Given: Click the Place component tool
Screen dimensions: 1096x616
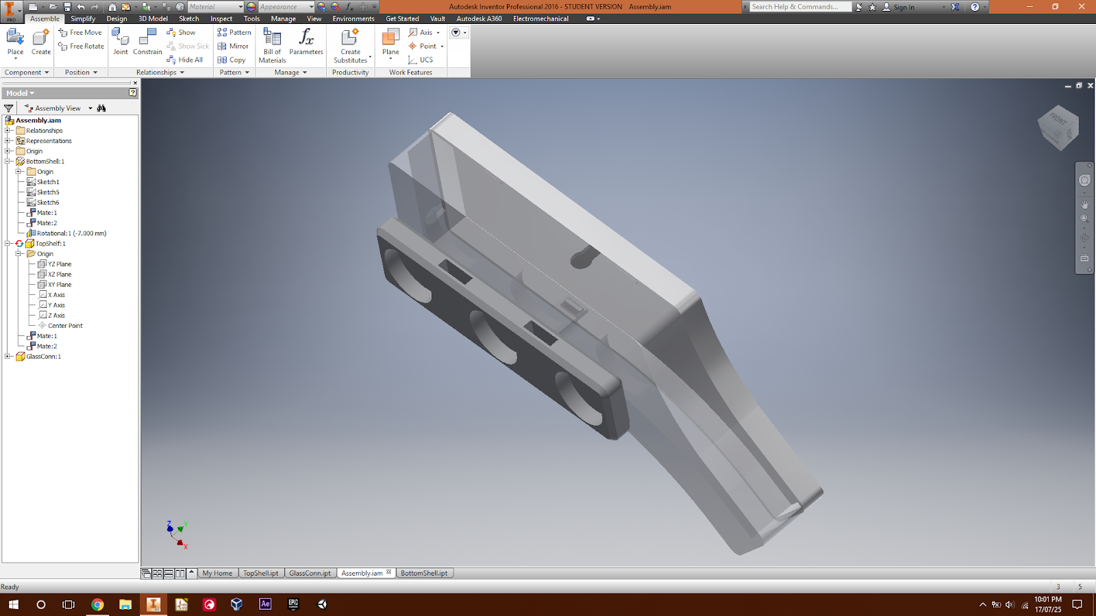Looking at the screenshot, I should [x=15, y=42].
